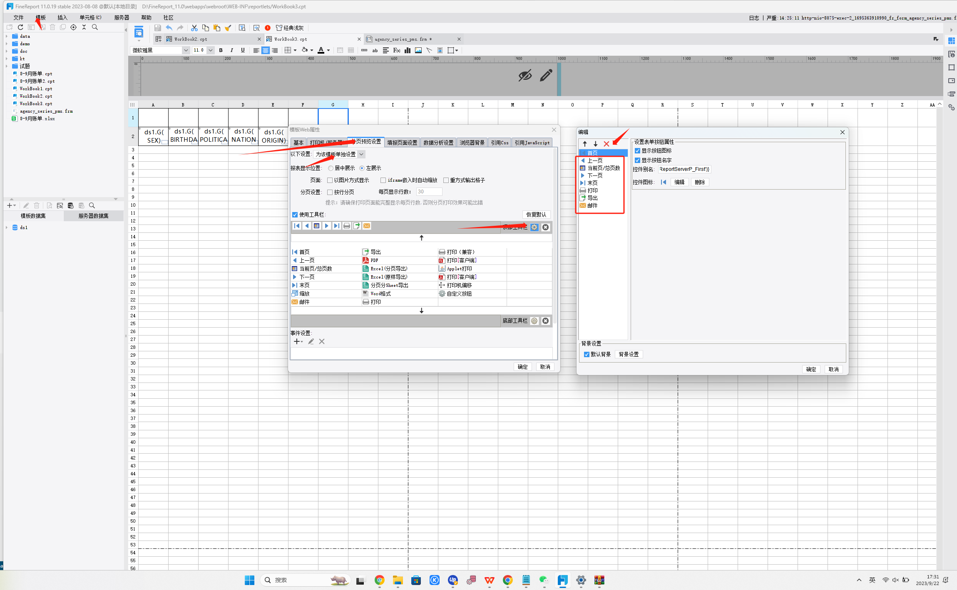Switch to the 数据分析设置 tab
Screen dimensions: 957x590
[x=438, y=143]
